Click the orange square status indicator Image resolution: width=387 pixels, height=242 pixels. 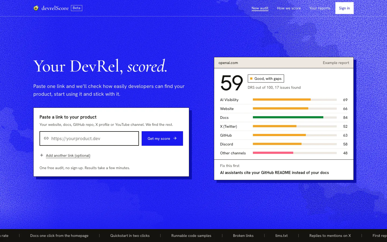tap(251, 79)
